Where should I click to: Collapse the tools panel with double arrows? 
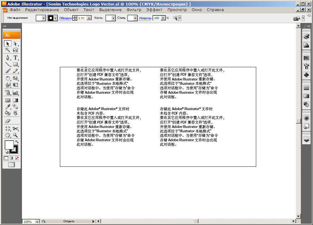click(x=5, y=26)
